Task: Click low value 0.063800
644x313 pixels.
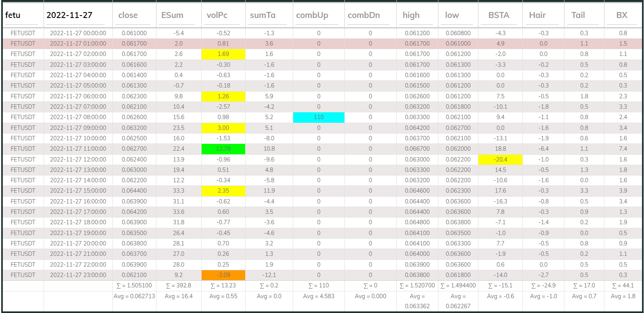Action: 458,222
